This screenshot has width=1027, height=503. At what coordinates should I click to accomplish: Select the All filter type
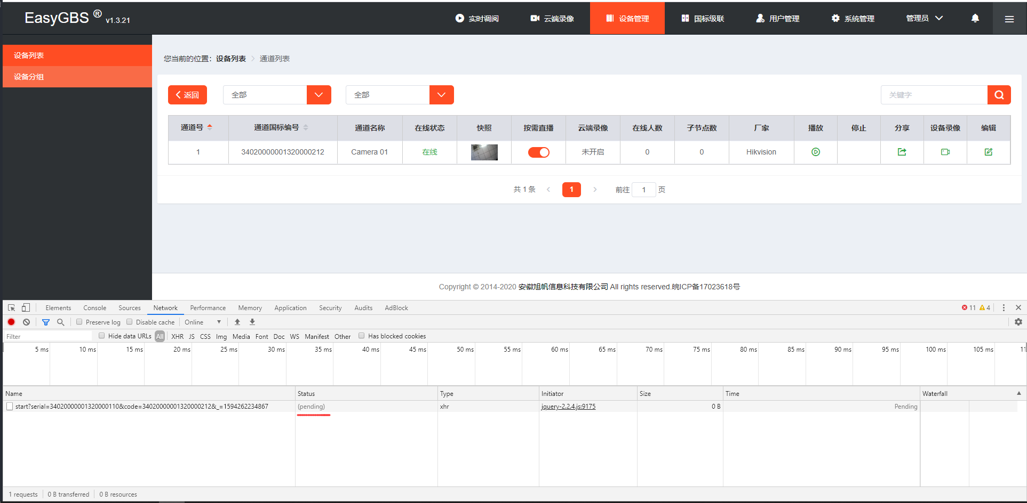pos(160,336)
